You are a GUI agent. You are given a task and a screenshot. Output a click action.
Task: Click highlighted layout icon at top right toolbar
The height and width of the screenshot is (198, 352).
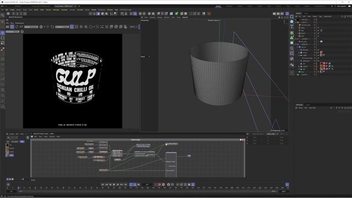(x=287, y=14)
